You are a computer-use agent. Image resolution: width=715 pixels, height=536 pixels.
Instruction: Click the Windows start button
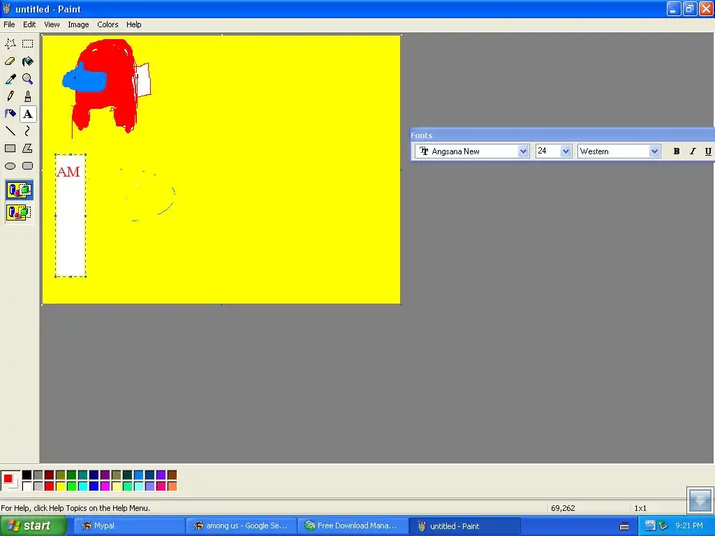[x=33, y=526]
